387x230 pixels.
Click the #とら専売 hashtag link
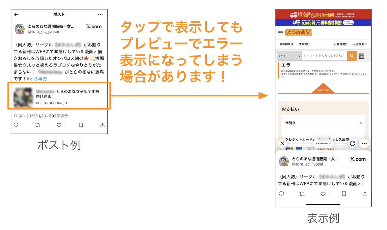click(x=36, y=79)
